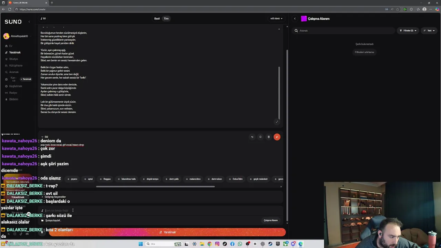Screen dimensions: 441x248
Task: Add the piyano style tag
Action: (x=72, y=179)
